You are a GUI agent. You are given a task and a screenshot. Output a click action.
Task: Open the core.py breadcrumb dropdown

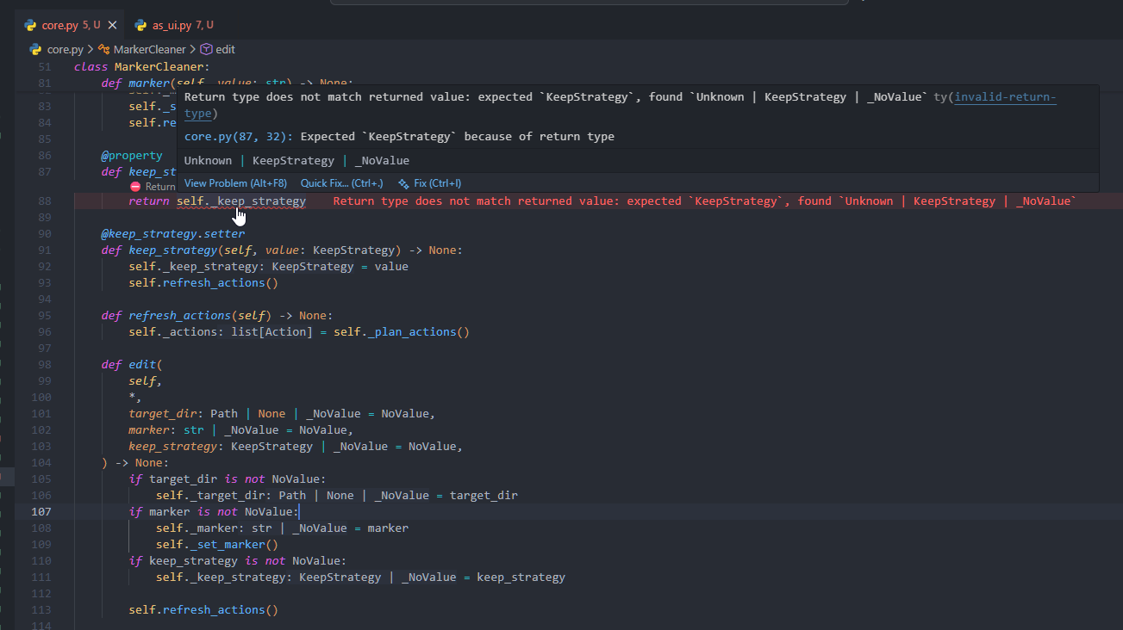[66, 49]
